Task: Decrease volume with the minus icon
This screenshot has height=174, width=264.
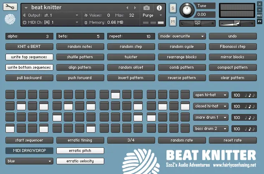Action: (x=222, y=24)
